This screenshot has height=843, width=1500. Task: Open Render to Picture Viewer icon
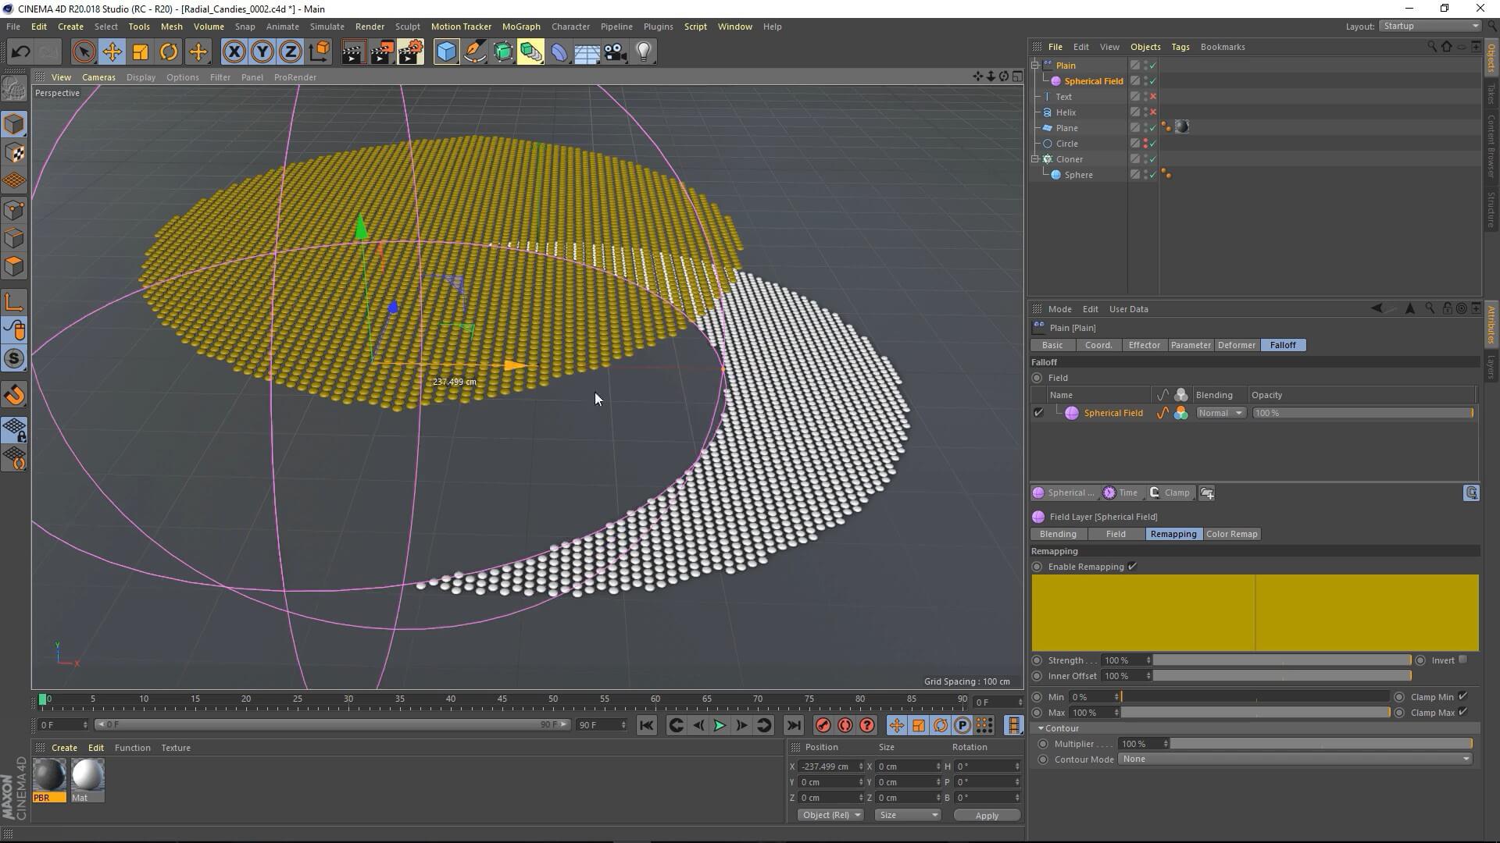[381, 52]
